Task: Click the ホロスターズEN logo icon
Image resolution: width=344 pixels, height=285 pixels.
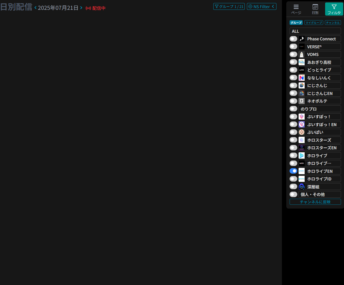Action: click(302, 148)
